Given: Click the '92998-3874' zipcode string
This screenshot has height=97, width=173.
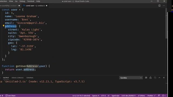Looking at the screenshot, I should pyautogui.click(x=31, y=40).
